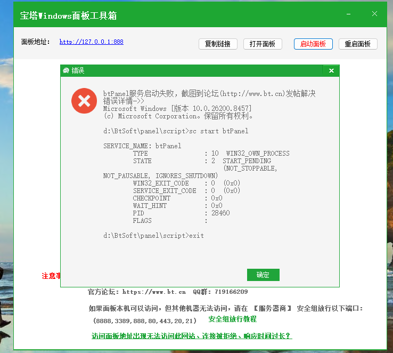Viewport: 393px width, 353px height.
Task: Click the START_PENDING state value
Action: coord(247,161)
